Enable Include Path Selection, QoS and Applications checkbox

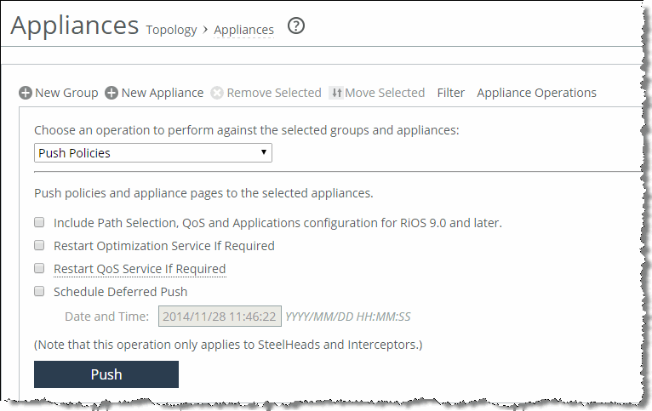[39, 222]
